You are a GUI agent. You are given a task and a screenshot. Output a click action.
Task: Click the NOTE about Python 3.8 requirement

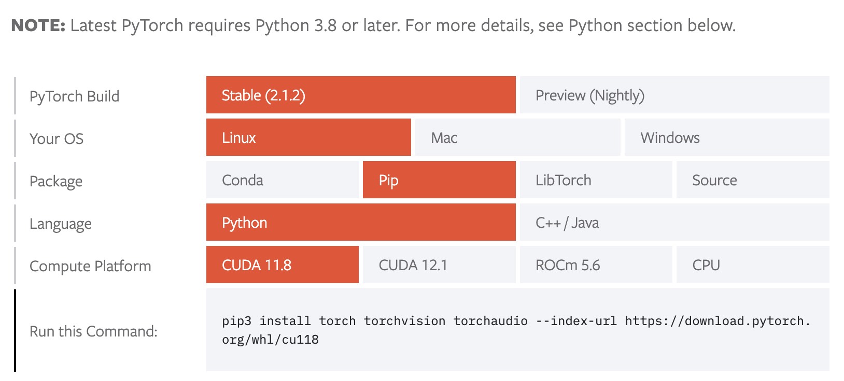[x=373, y=25]
